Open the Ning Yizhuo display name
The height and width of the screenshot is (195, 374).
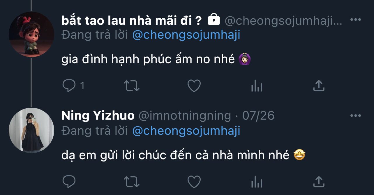[98, 116]
